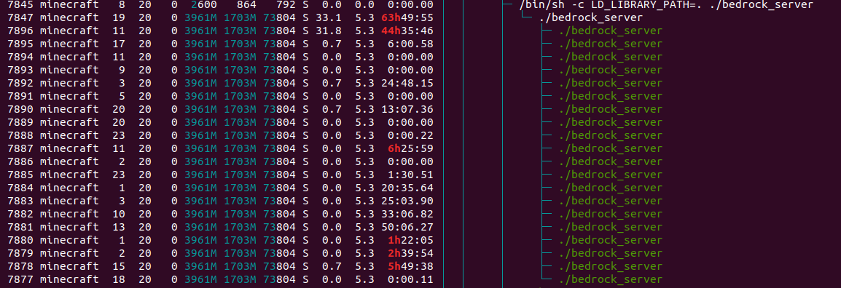Screen dimensions: 841x288
Task: Select PID 7891 in the process list
Action: point(21,96)
